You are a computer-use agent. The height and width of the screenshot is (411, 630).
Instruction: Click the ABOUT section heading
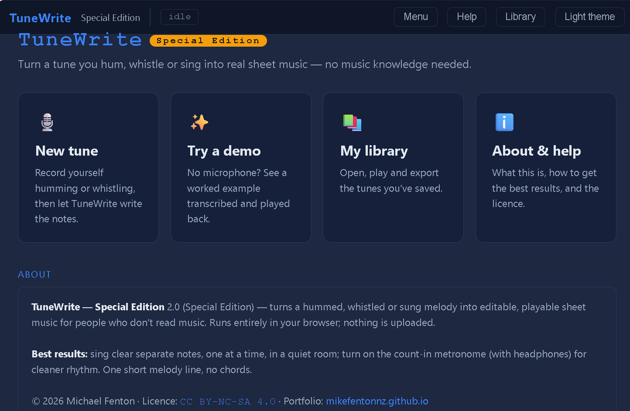tap(34, 275)
